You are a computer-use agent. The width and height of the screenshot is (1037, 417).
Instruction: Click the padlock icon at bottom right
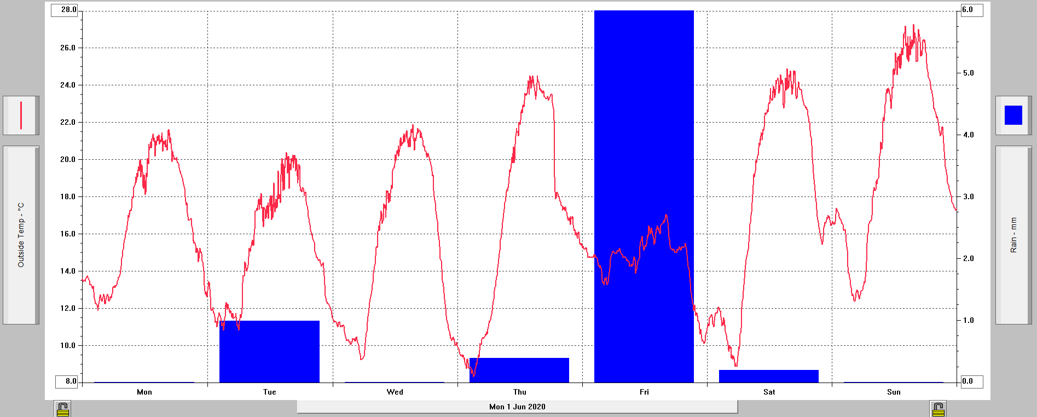click(938, 409)
